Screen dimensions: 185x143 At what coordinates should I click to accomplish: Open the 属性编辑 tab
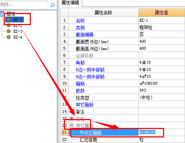(70, 3)
